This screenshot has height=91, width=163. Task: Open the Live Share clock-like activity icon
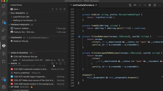tap(4, 54)
